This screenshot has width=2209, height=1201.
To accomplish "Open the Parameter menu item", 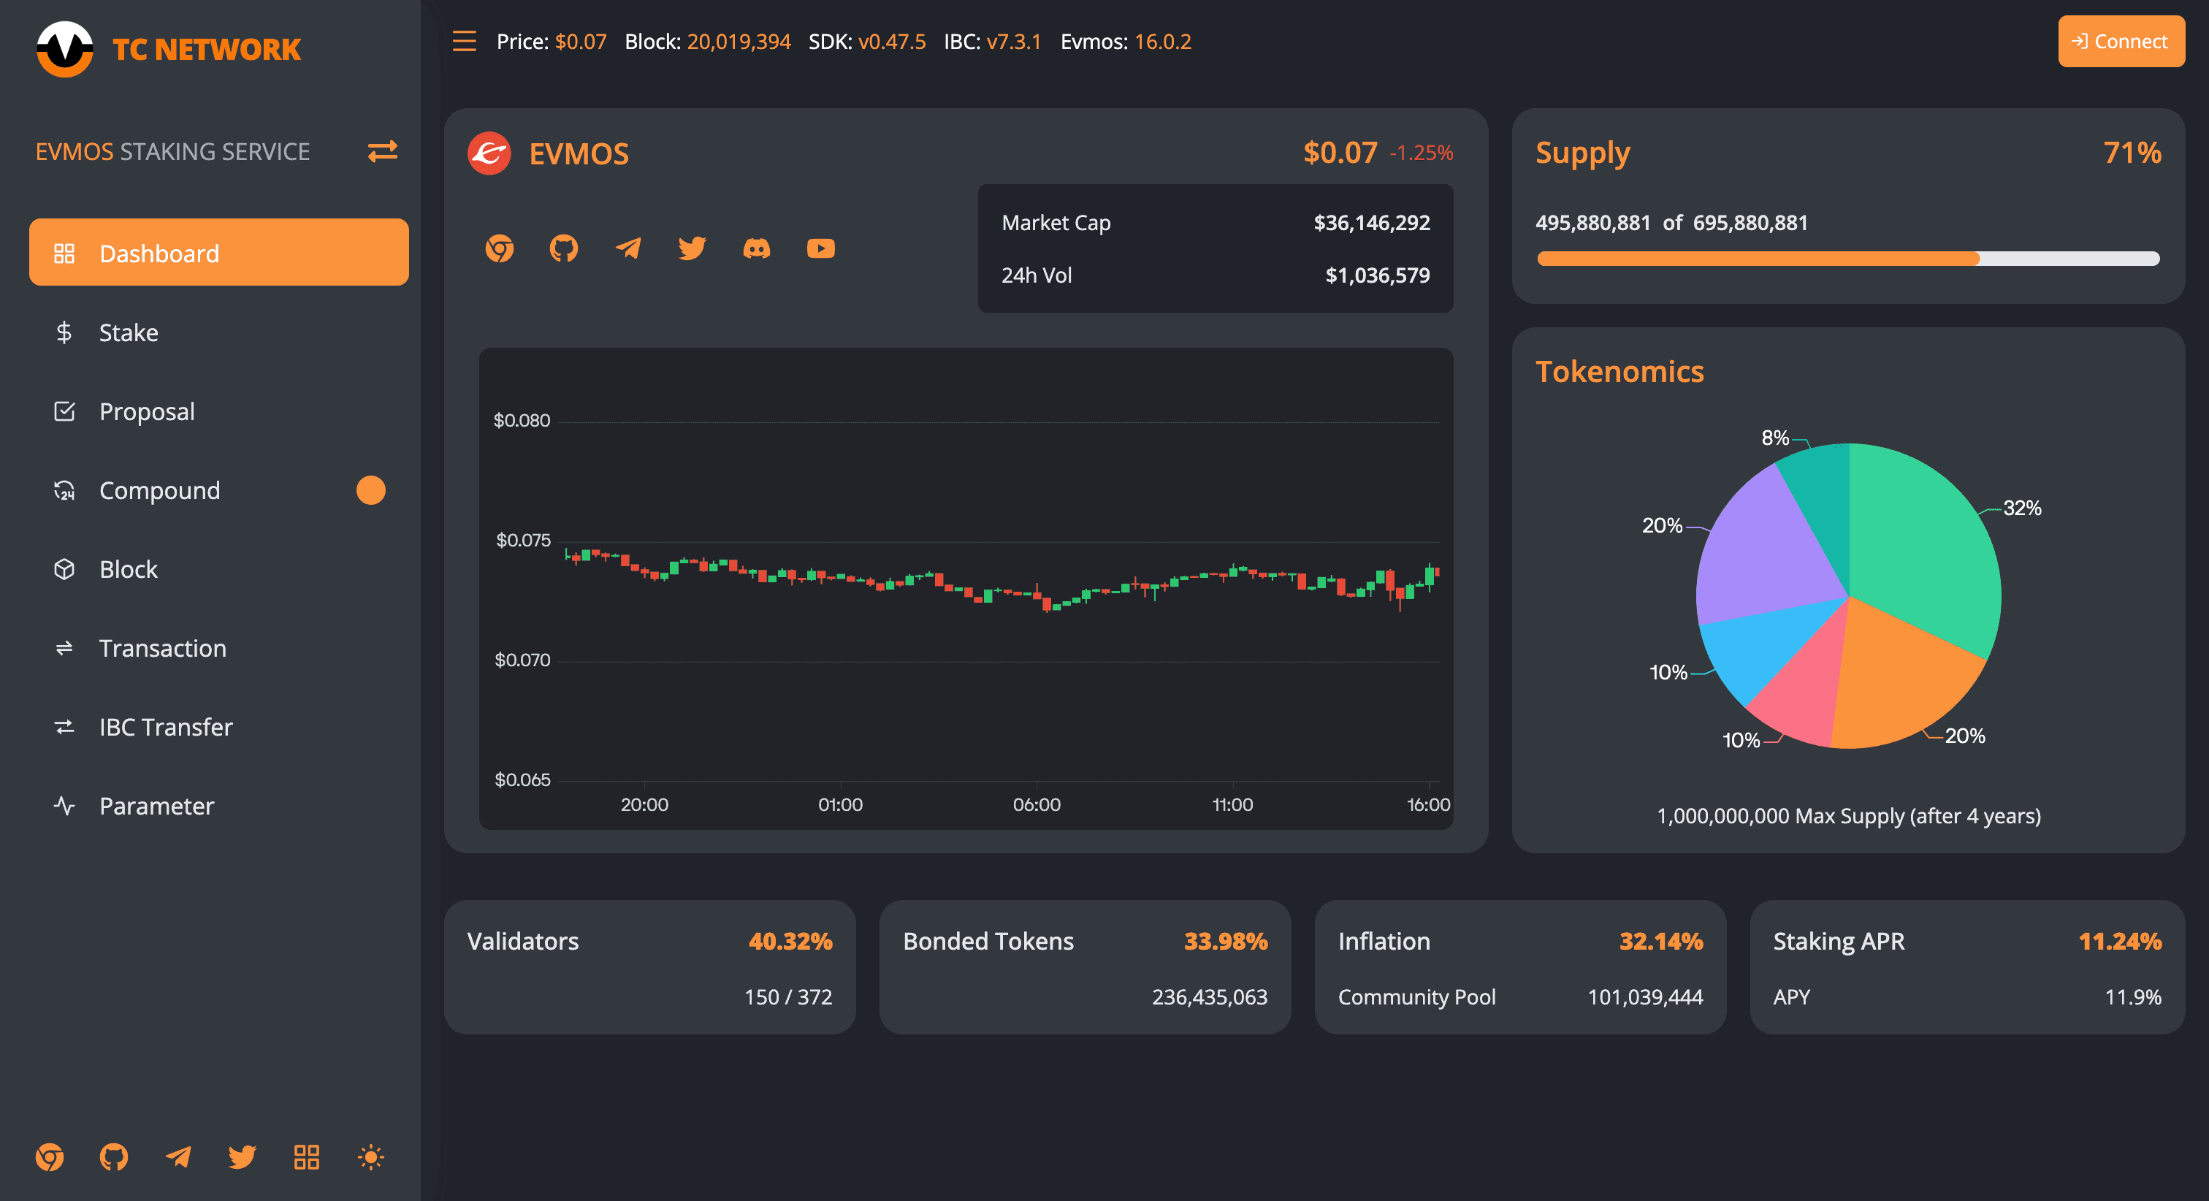I will [218, 806].
